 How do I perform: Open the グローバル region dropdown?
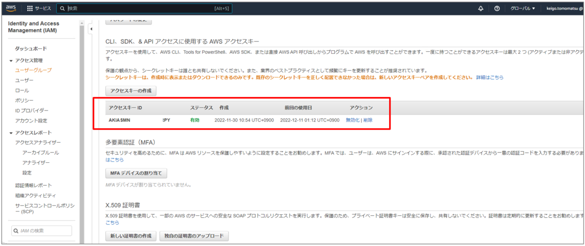523,9
